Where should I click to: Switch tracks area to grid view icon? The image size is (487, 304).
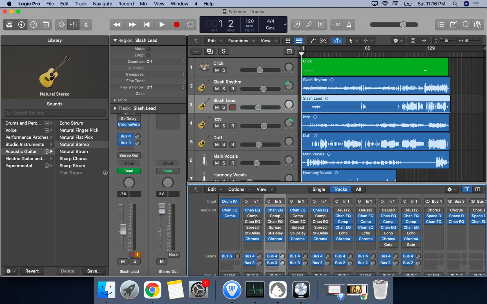click(x=288, y=41)
